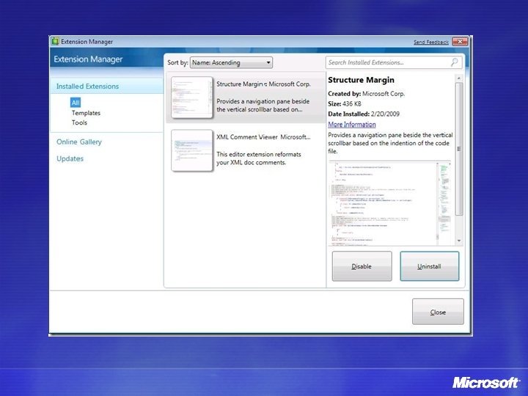528x396 pixels.
Task: Click the Structure Margin preview screenshot
Action: [390, 203]
